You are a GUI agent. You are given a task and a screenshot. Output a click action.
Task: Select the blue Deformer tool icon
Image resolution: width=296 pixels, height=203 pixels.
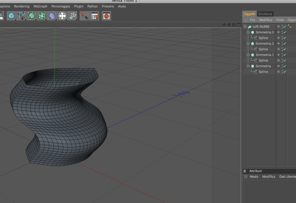(52, 16)
